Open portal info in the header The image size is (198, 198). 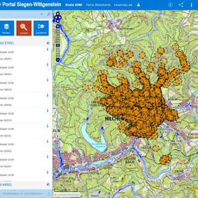click(192, 5)
